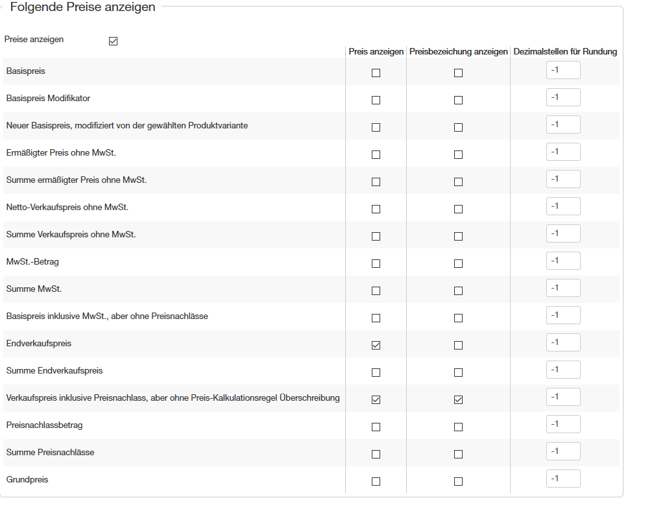Screen dimensions: 654x511
Task: Enable 'Preisbezeichnung anzeigen' for Basispreis
Action: pyautogui.click(x=459, y=73)
